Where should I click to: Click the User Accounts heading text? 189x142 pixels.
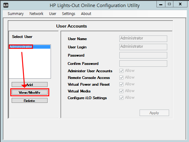(x=71, y=26)
